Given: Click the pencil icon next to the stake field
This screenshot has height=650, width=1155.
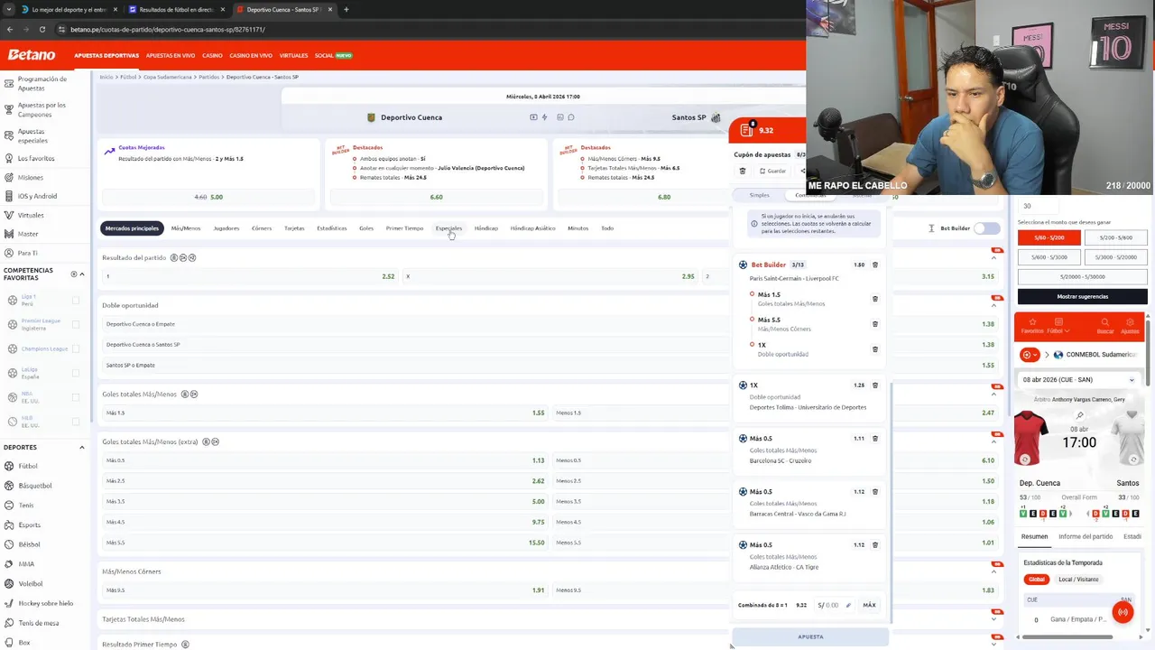Looking at the screenshot, I should (848, 605).
